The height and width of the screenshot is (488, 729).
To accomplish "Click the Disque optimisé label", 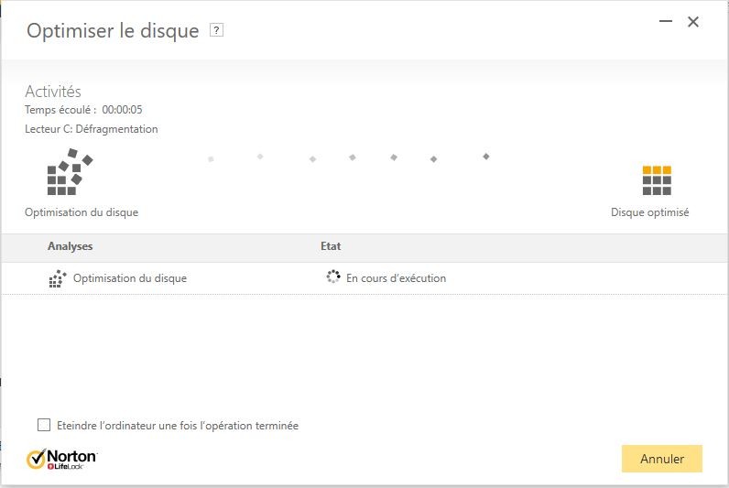I will click(x=650, y=212).
